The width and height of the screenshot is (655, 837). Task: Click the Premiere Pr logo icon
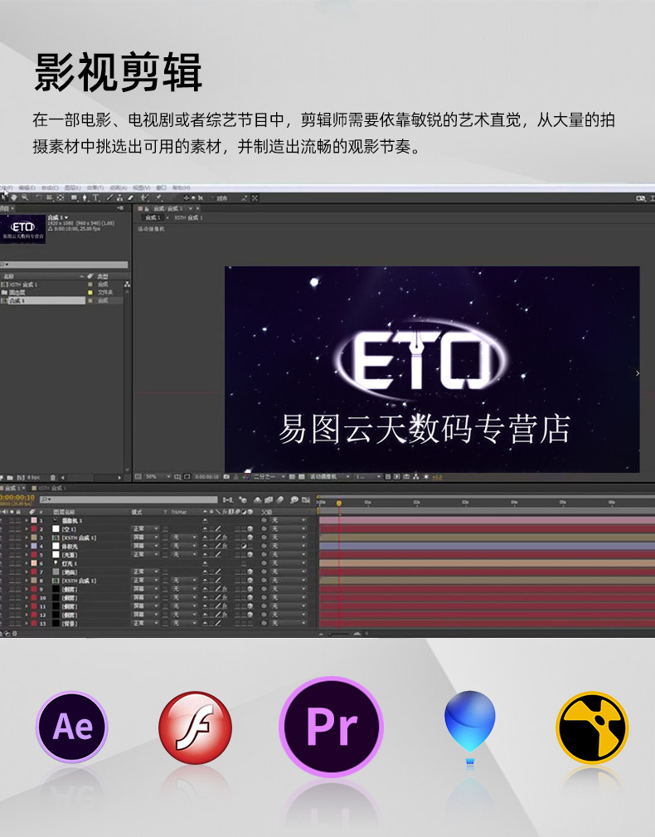(332, 727)
